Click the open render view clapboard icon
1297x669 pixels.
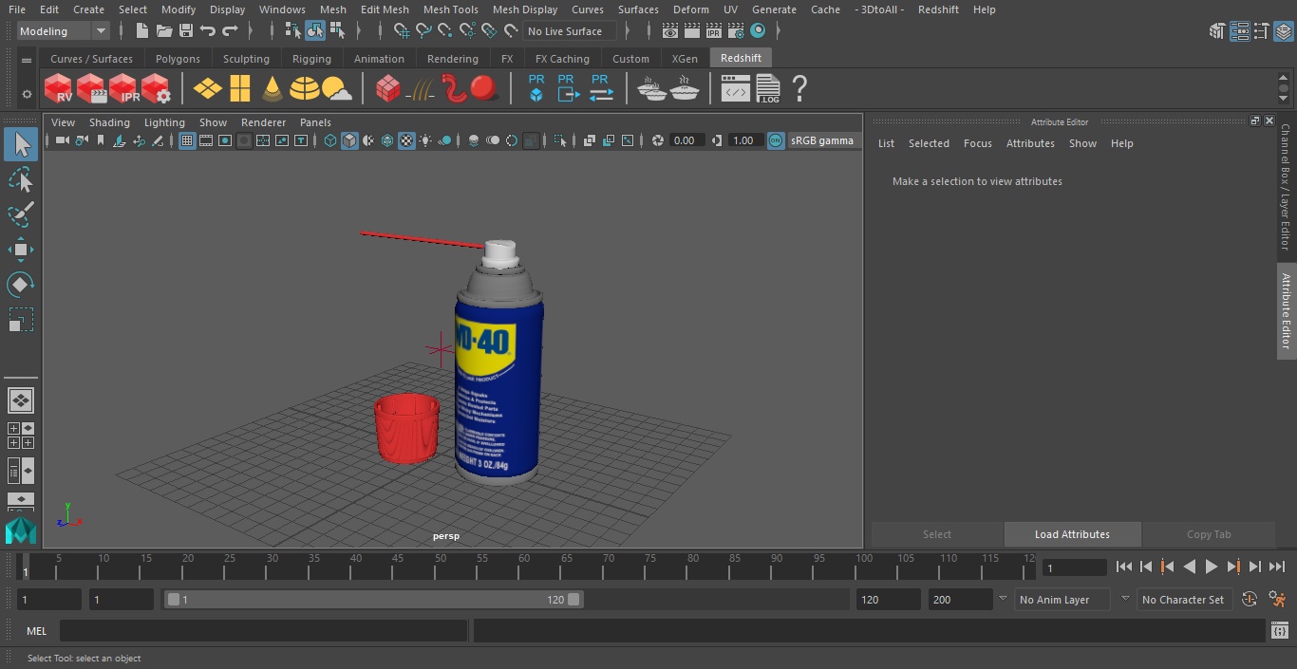coord(670,31)
